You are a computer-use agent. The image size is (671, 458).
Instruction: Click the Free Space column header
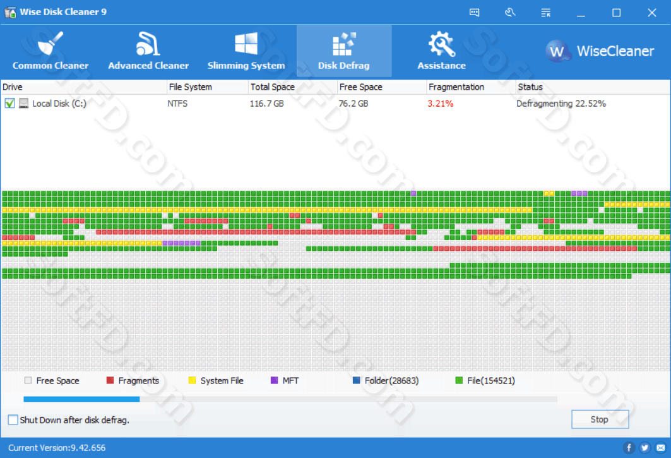pyautogui.click(x=382, y=87)
